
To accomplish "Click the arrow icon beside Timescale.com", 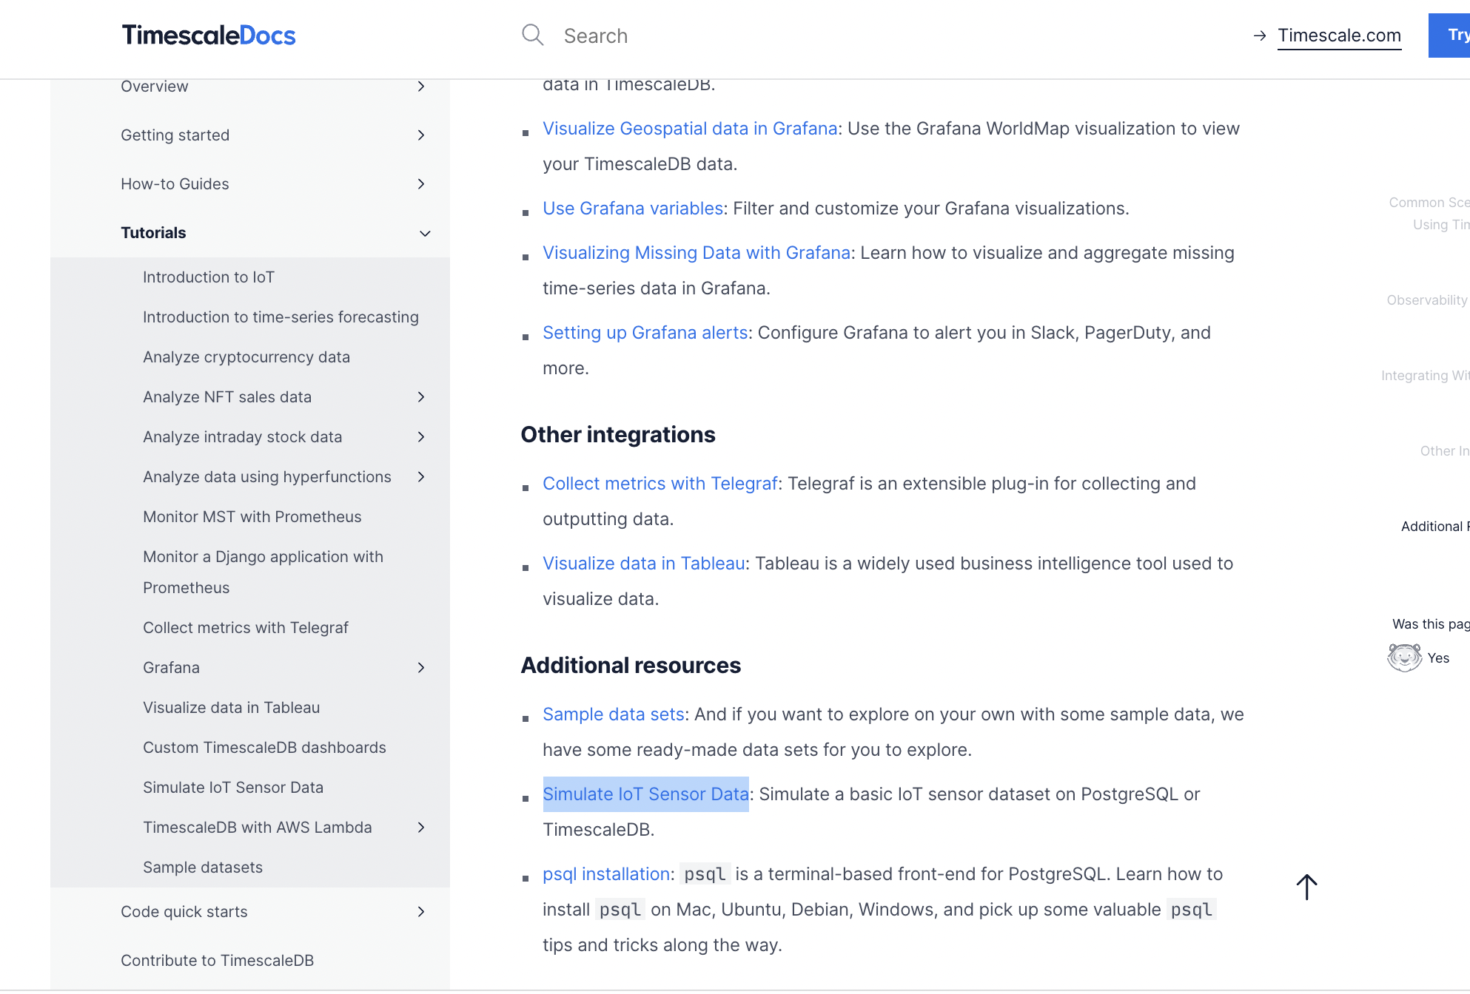I will tap(1261, 35).
